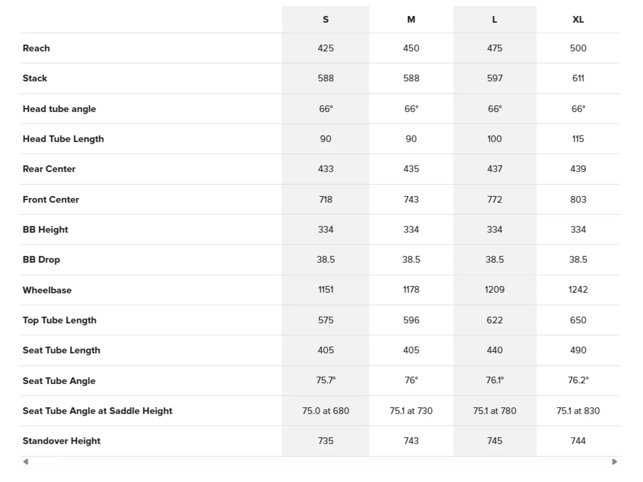Click the right scroll arrow below table
This screenshot has width=643, height=482.
point(614,462)
